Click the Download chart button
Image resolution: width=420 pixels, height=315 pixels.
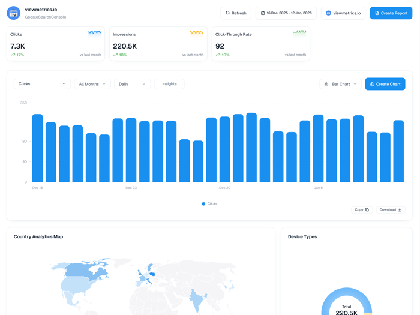[x=391, y=210]
